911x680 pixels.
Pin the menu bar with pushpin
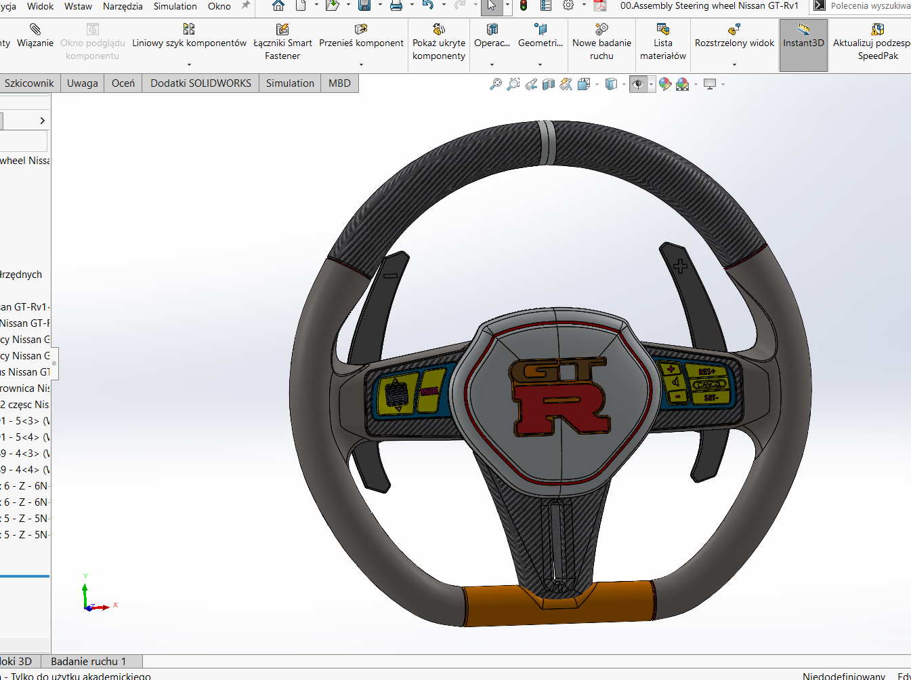(x=246, y=6)
